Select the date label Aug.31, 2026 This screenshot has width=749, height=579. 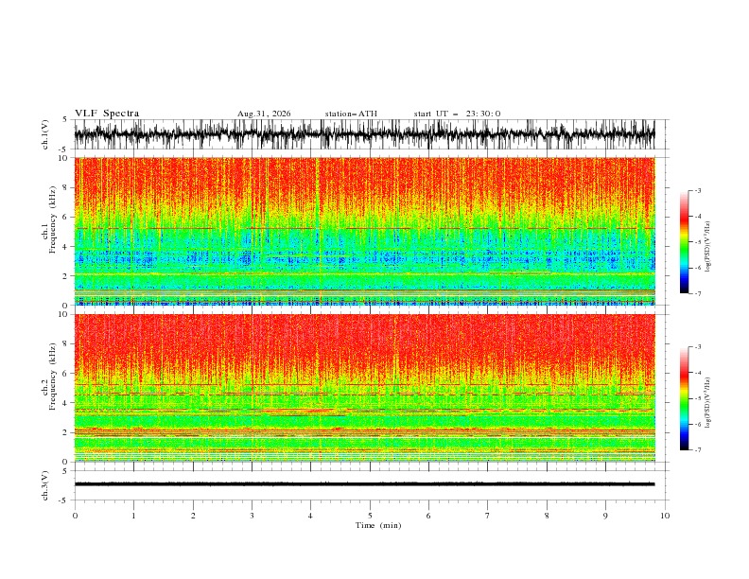[264, 114]
